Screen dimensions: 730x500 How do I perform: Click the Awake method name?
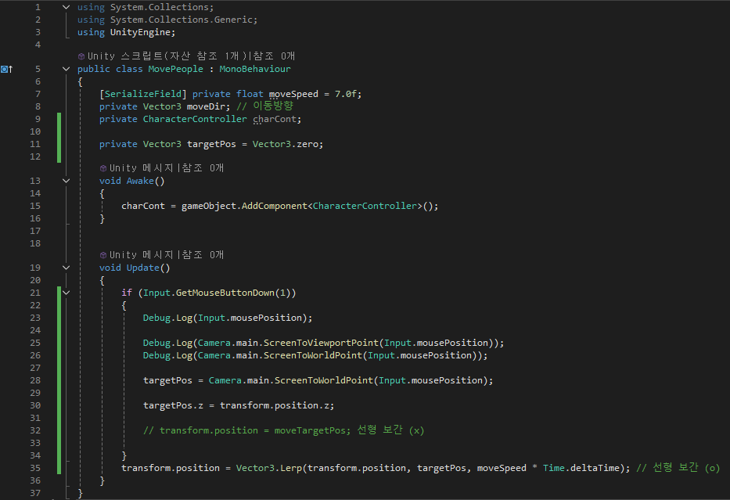click(x=140, y=181)
